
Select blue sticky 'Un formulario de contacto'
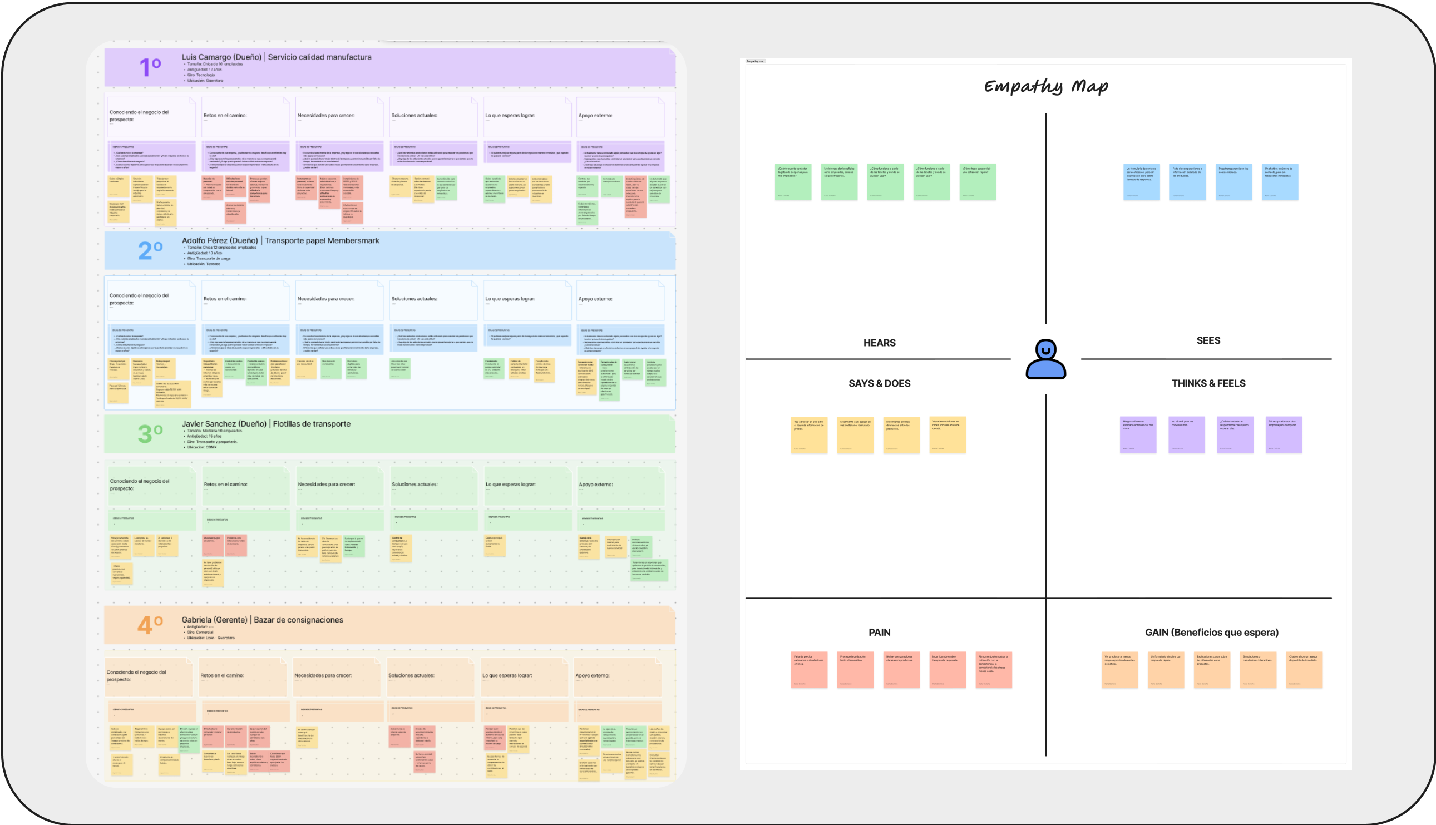pos(1141,182)
